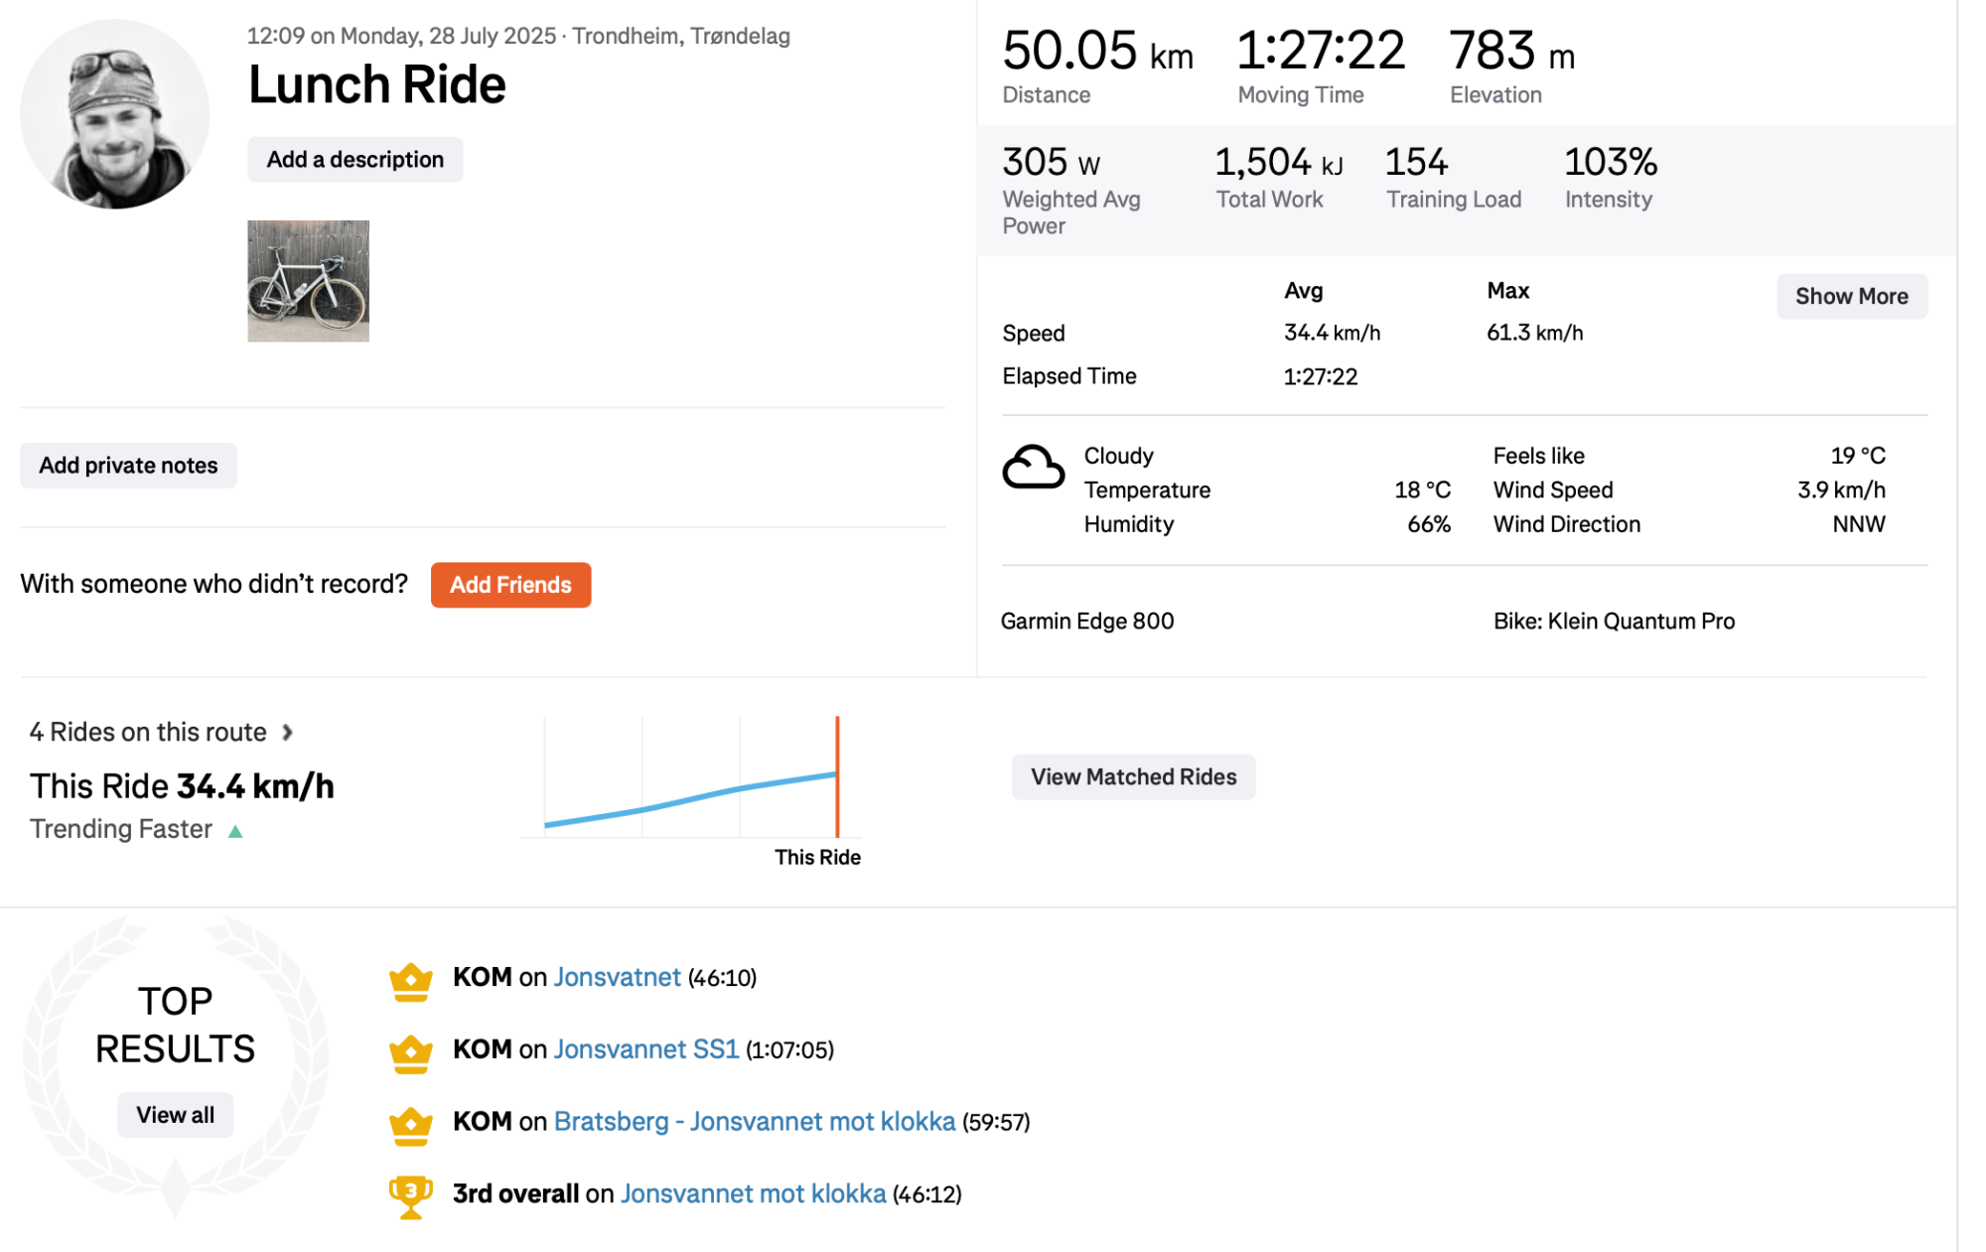
Task: Expand stats with Show More
Action: [x=1850, y=296]
